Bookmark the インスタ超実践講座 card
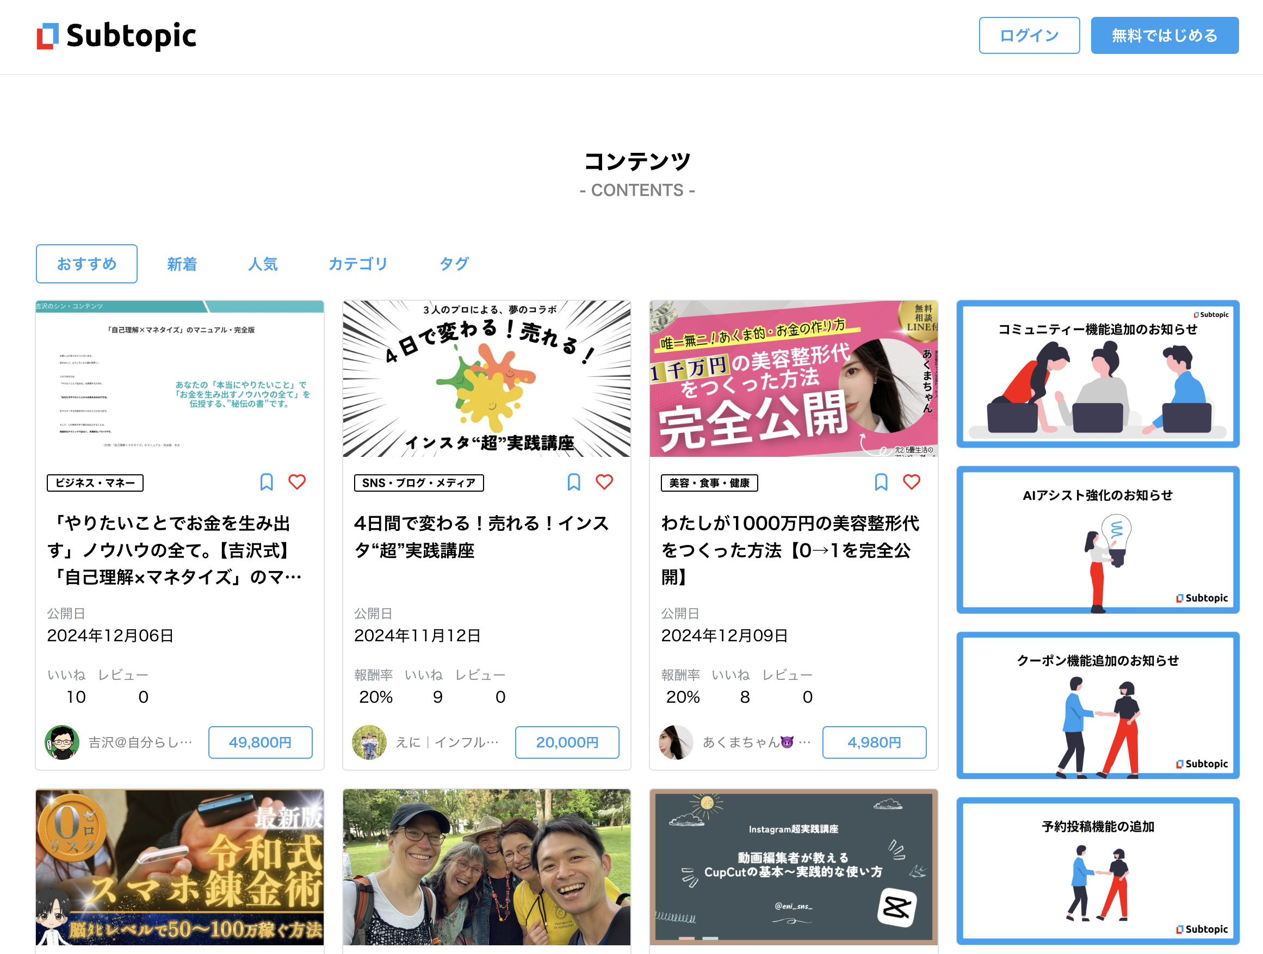Viewport: 1263px width, 954px height. (x=573, y=482)
